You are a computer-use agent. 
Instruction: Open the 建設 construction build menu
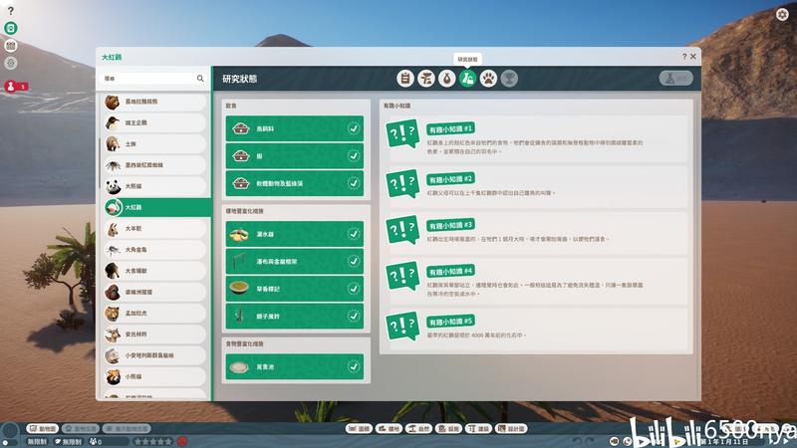pyautogui.click(x=478, y=429)
